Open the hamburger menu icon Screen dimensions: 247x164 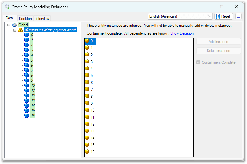tap(238, 16)
